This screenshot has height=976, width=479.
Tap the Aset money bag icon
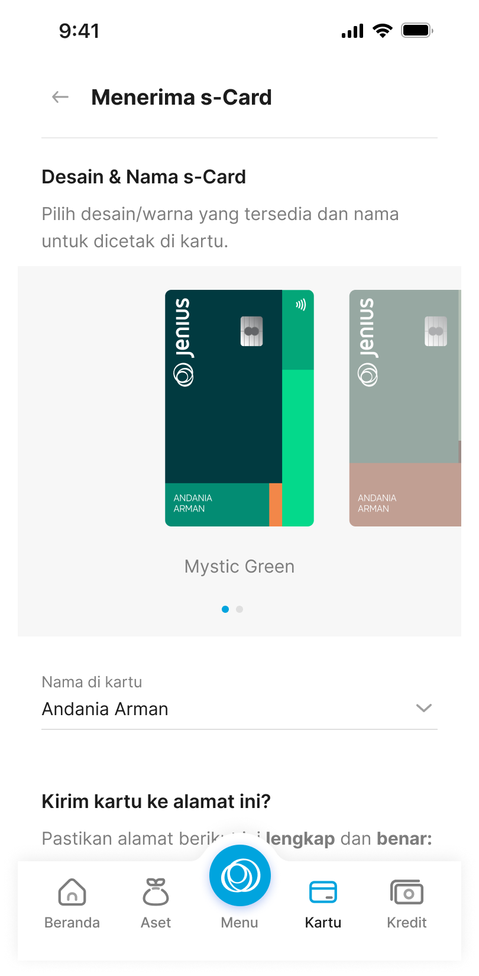pyautogui.click(x=156, y=891)
